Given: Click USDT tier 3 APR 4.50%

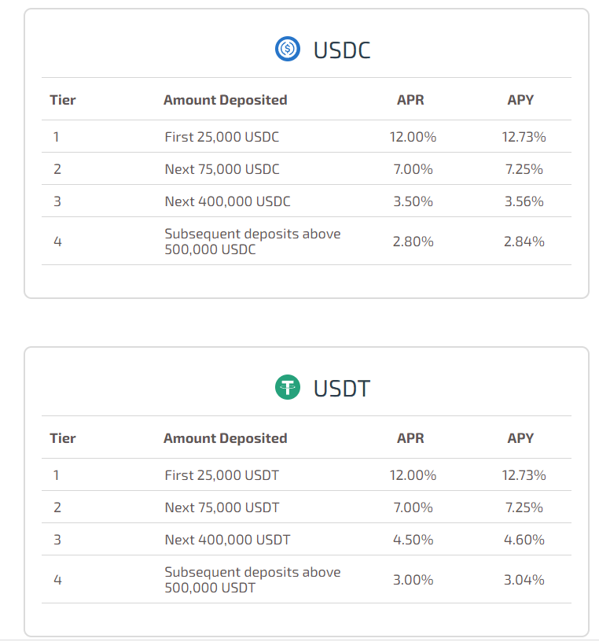Looking at the screenshot, I should (x=413, y=540).
